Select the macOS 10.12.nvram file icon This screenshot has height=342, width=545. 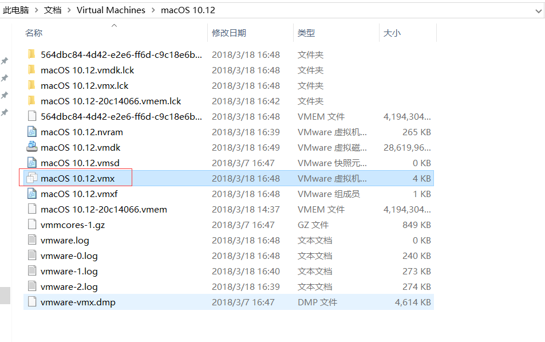point(32,132)
